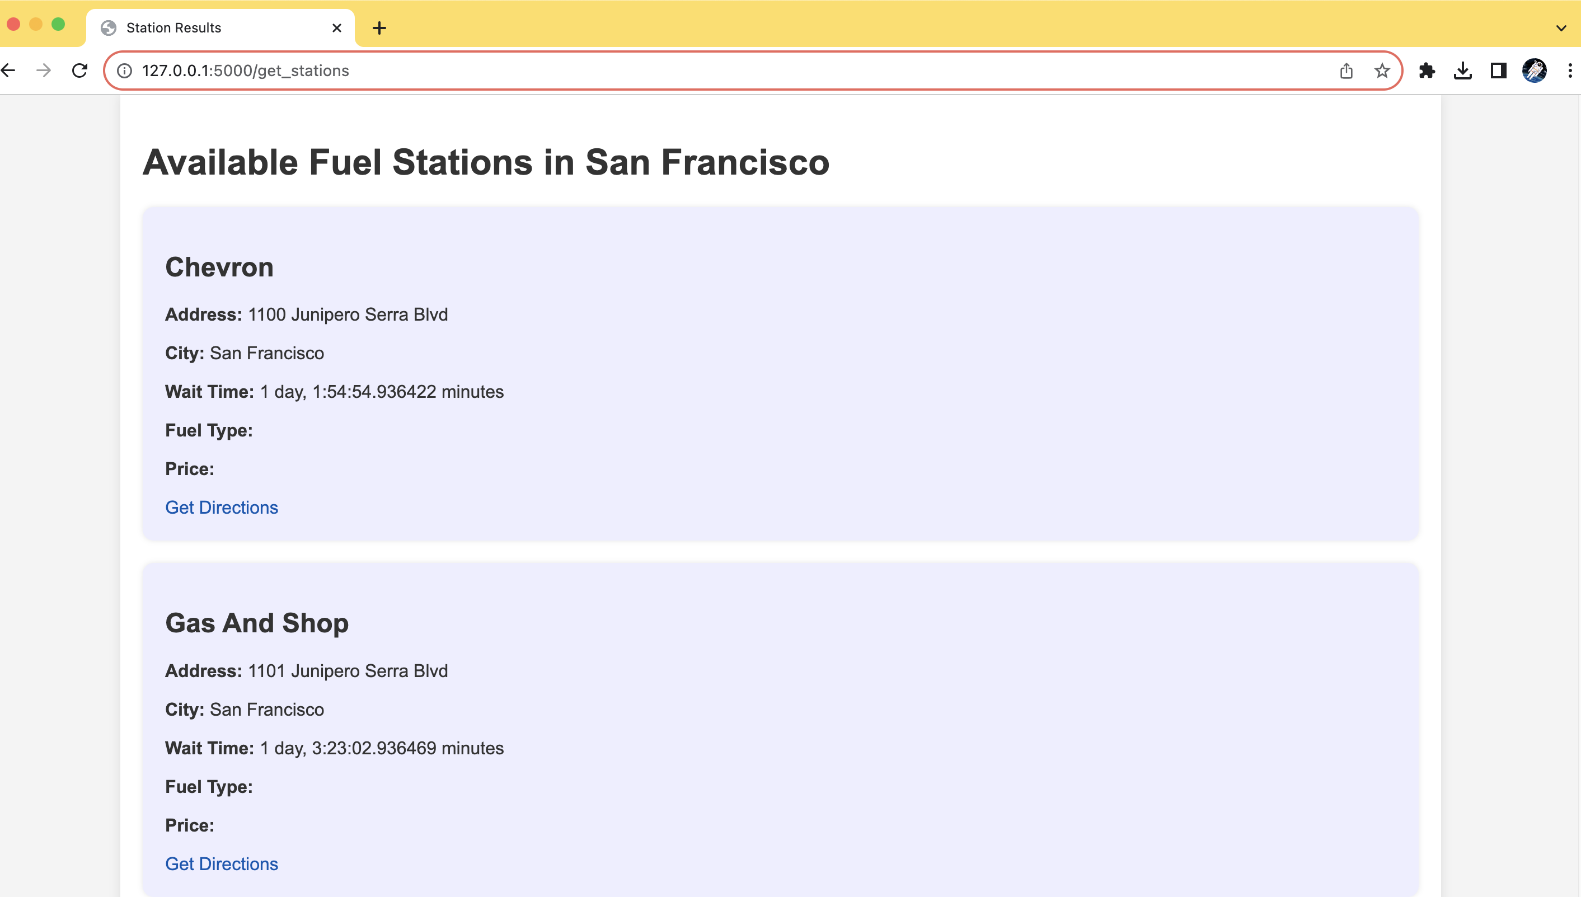Click the browser back arrow
The image size is (1581, 897).
(8, 71)
